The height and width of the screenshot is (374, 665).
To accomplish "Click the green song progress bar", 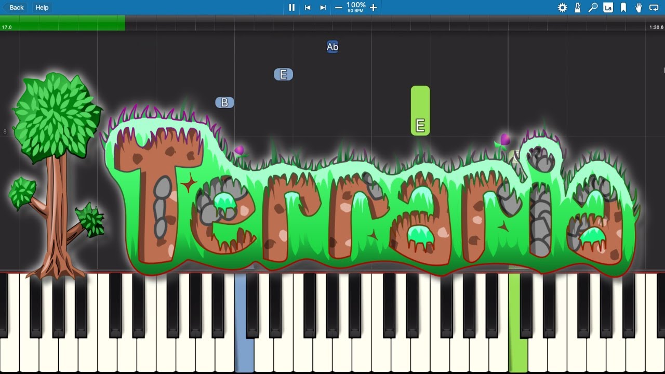I will coord(62,23).
